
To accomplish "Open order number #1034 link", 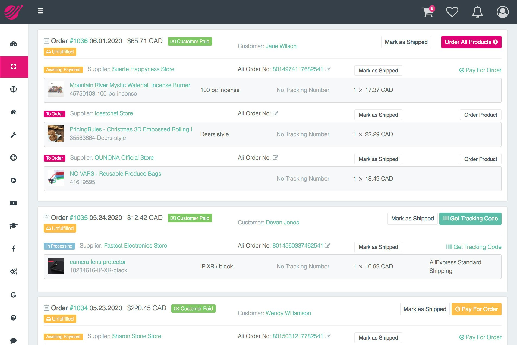I will (78, 308).
